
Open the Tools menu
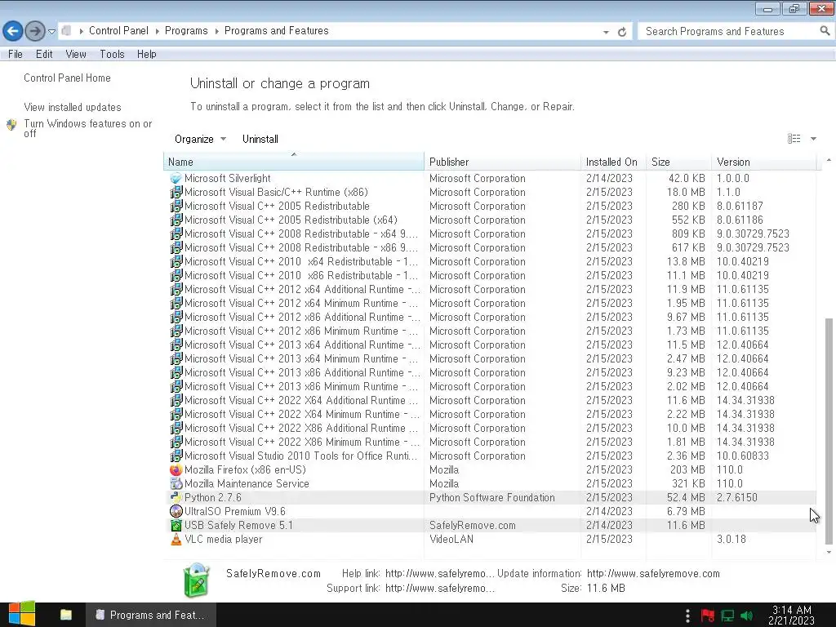click(112, 54)
